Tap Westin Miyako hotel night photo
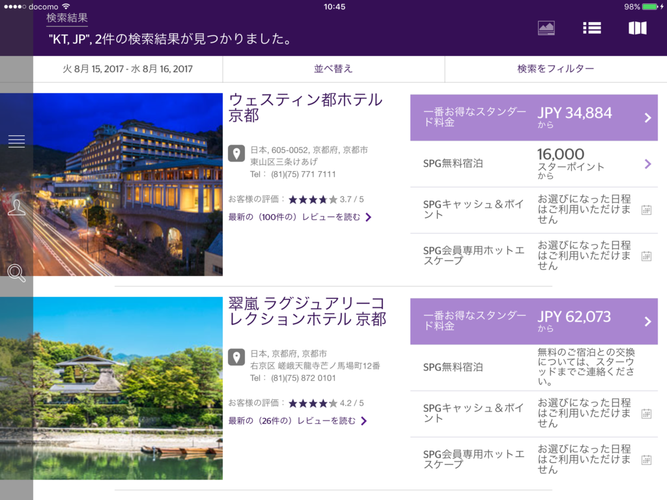Screen dimensions: 667x500 (x=128, y=184)
